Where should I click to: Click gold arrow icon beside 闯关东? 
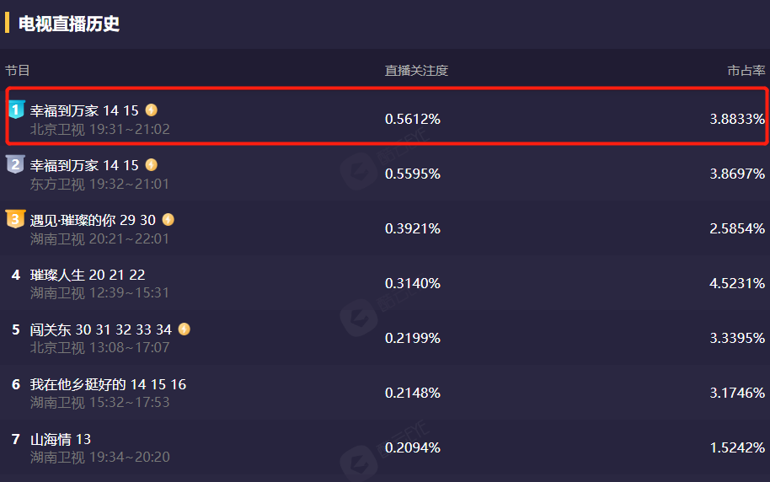(184, 329)
